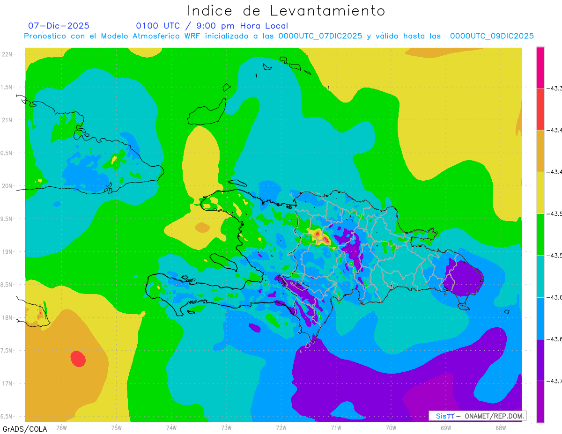Select the bottom violet swatch in the color legend
562x434 pixels.
540,401
